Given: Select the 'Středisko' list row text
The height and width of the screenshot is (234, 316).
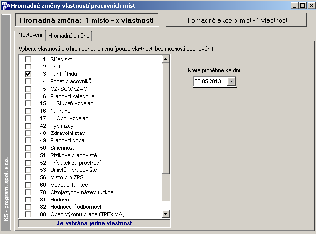Looking at the screenshot, I should [x=62, y=59].
